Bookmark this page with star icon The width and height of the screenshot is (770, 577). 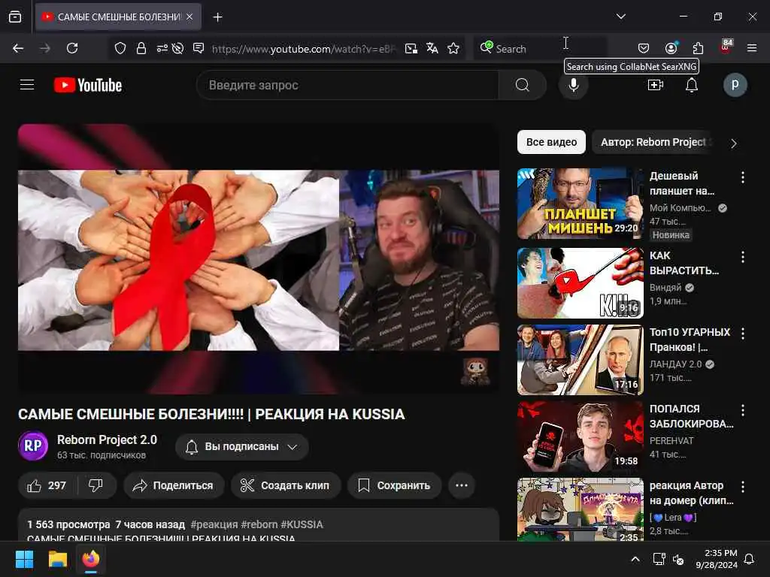453,48
